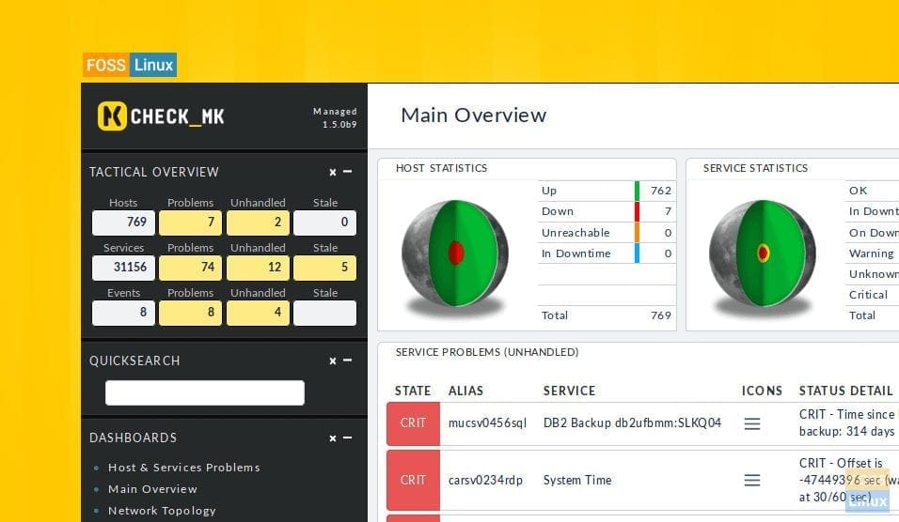Viewport: 899px width, 522px height.
Task: Open host carsv0234rdp
Action: 485,480
